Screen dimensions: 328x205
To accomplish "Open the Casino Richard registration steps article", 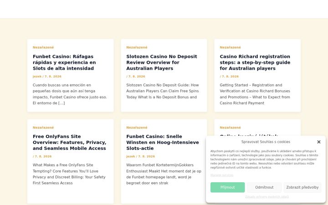I will pos(255,62).
